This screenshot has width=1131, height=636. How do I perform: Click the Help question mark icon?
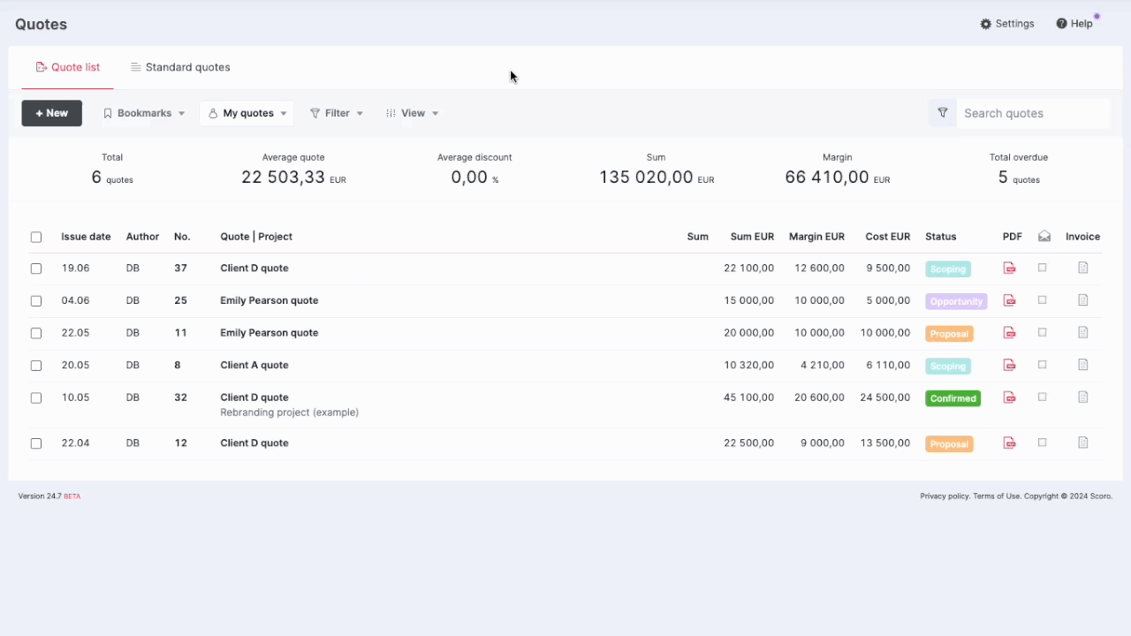pos(1061,24)
